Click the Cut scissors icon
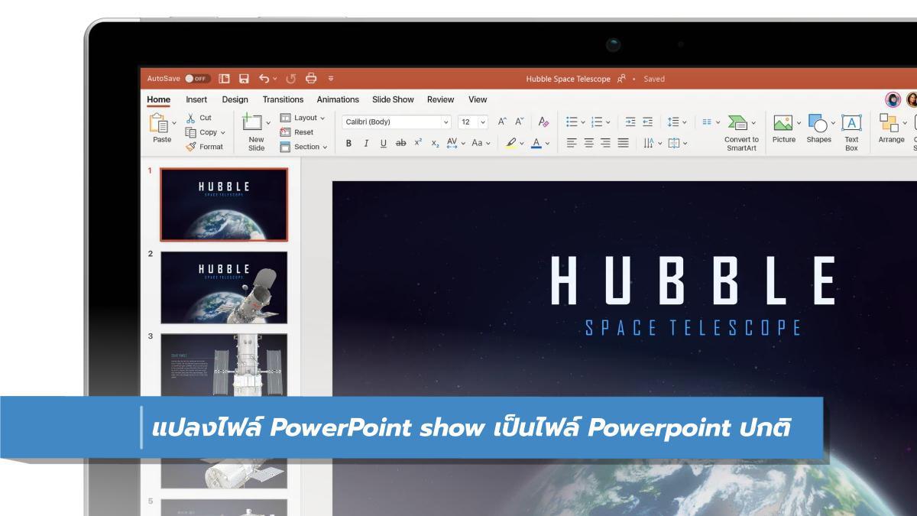This screenshot has width=917, height=516. click(191, 118)
